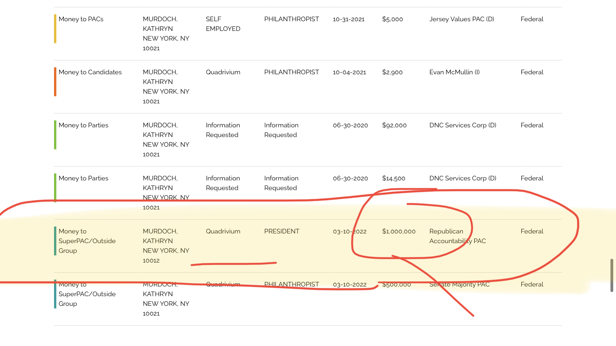Click donor "MURDOCH, KATHRYN" in the Money to Candidates row
The height and width of the screenshot is (346, 616).
(160, 77)
